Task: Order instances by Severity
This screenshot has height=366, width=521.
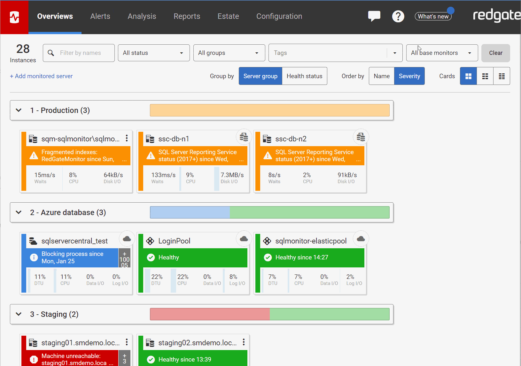Action: [409, 76]
